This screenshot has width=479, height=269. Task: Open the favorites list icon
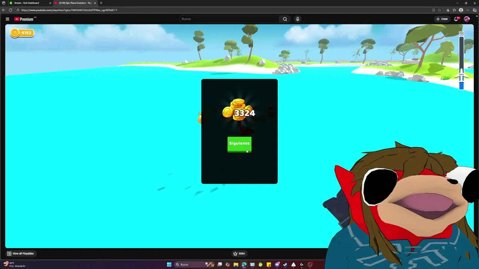click(454, 10)
